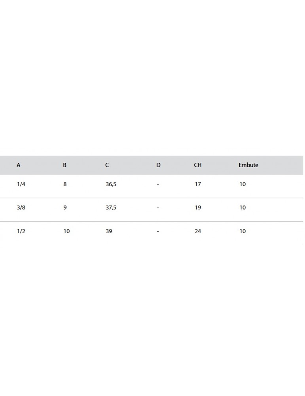Select the Embute column header
Image resolution: width=305 pixels, height=396 pixels.
pos(248,165)
